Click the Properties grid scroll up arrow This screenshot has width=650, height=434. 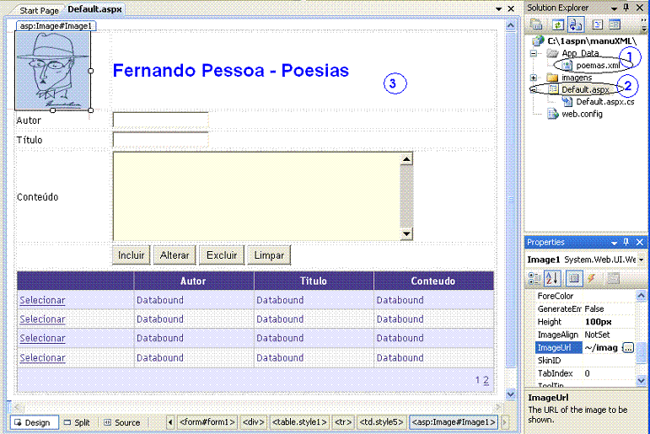[641, 295]
